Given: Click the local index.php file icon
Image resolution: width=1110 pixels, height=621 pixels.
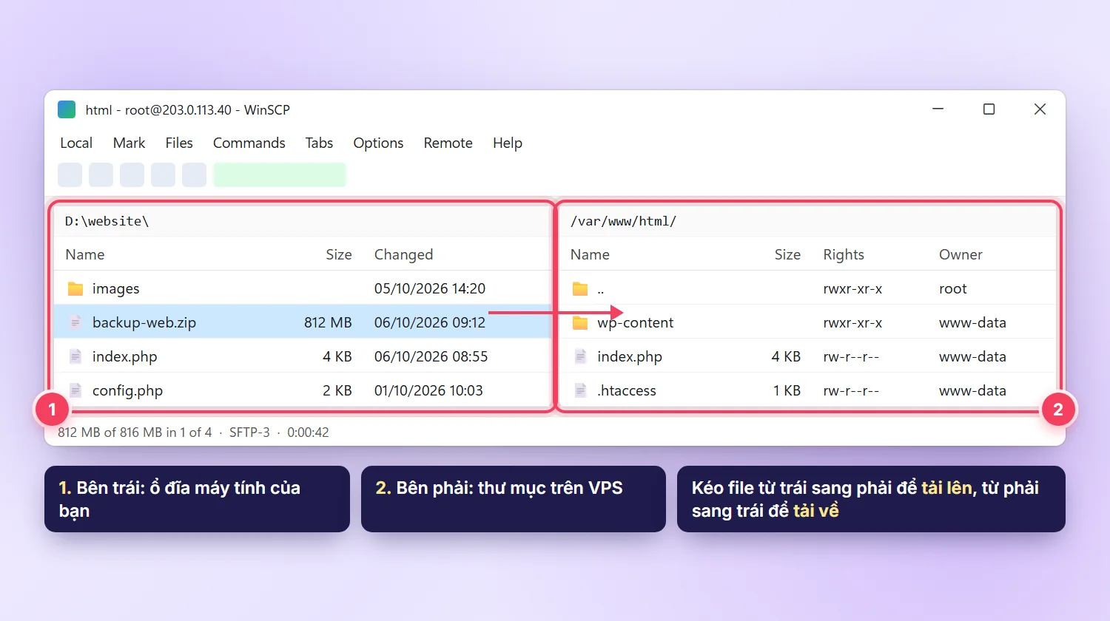Looking at the screenshot, I should tap(75, 356).
